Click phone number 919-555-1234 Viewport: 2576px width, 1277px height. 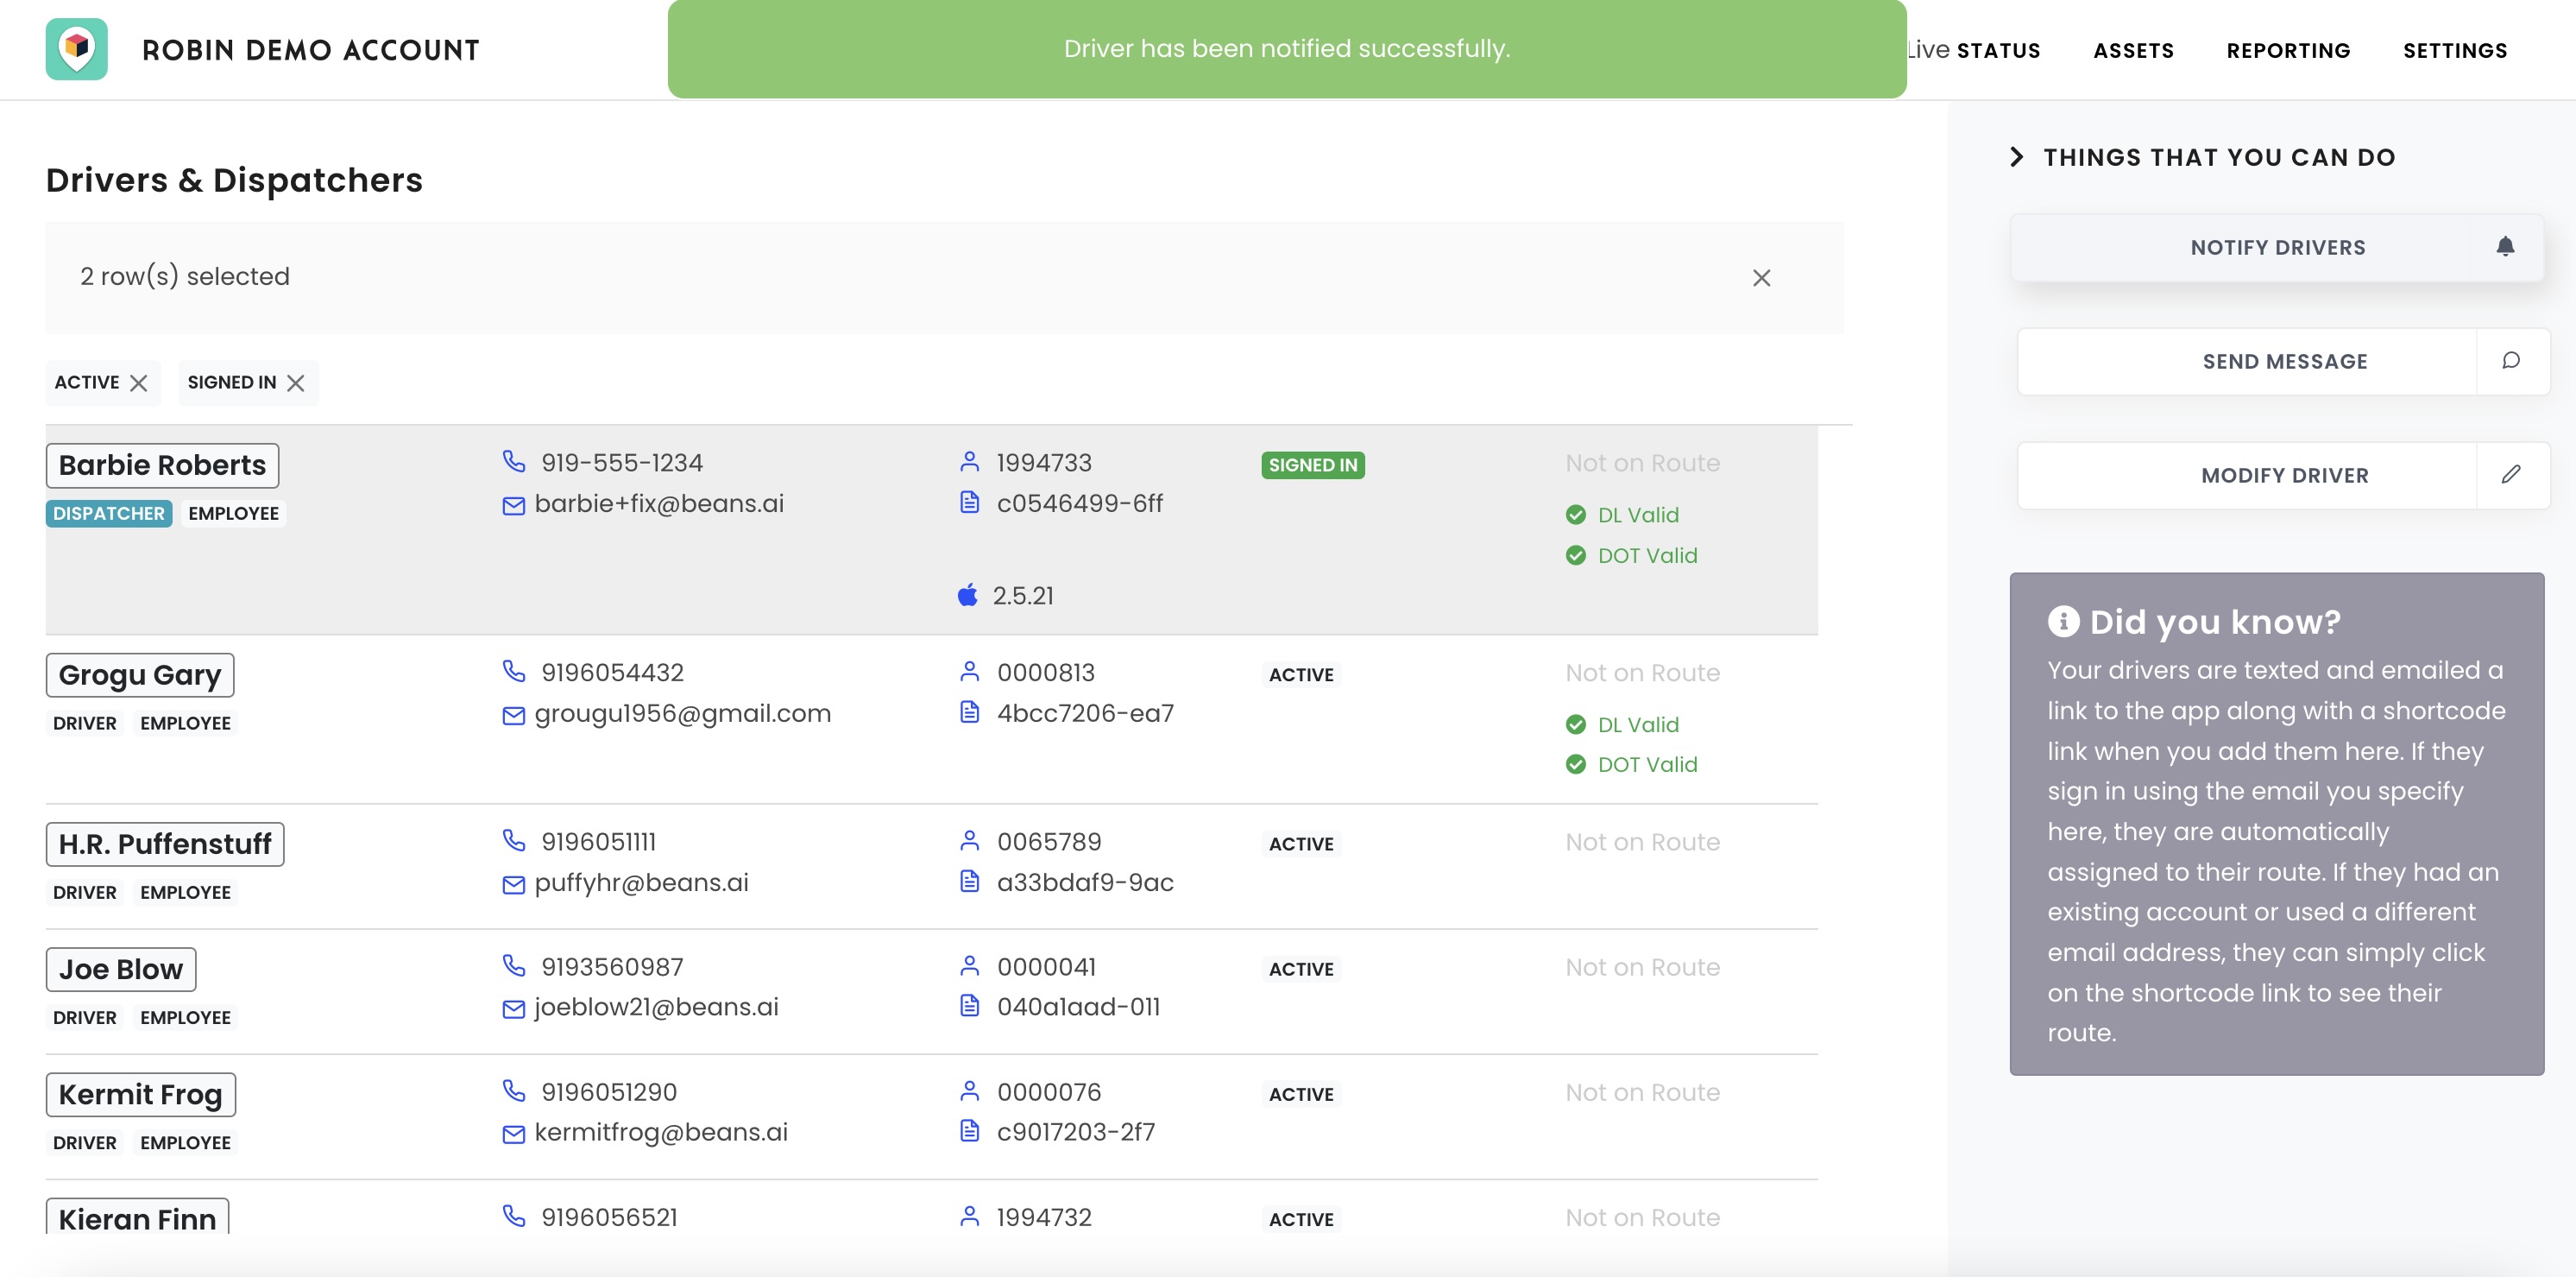tap(622, 463)
